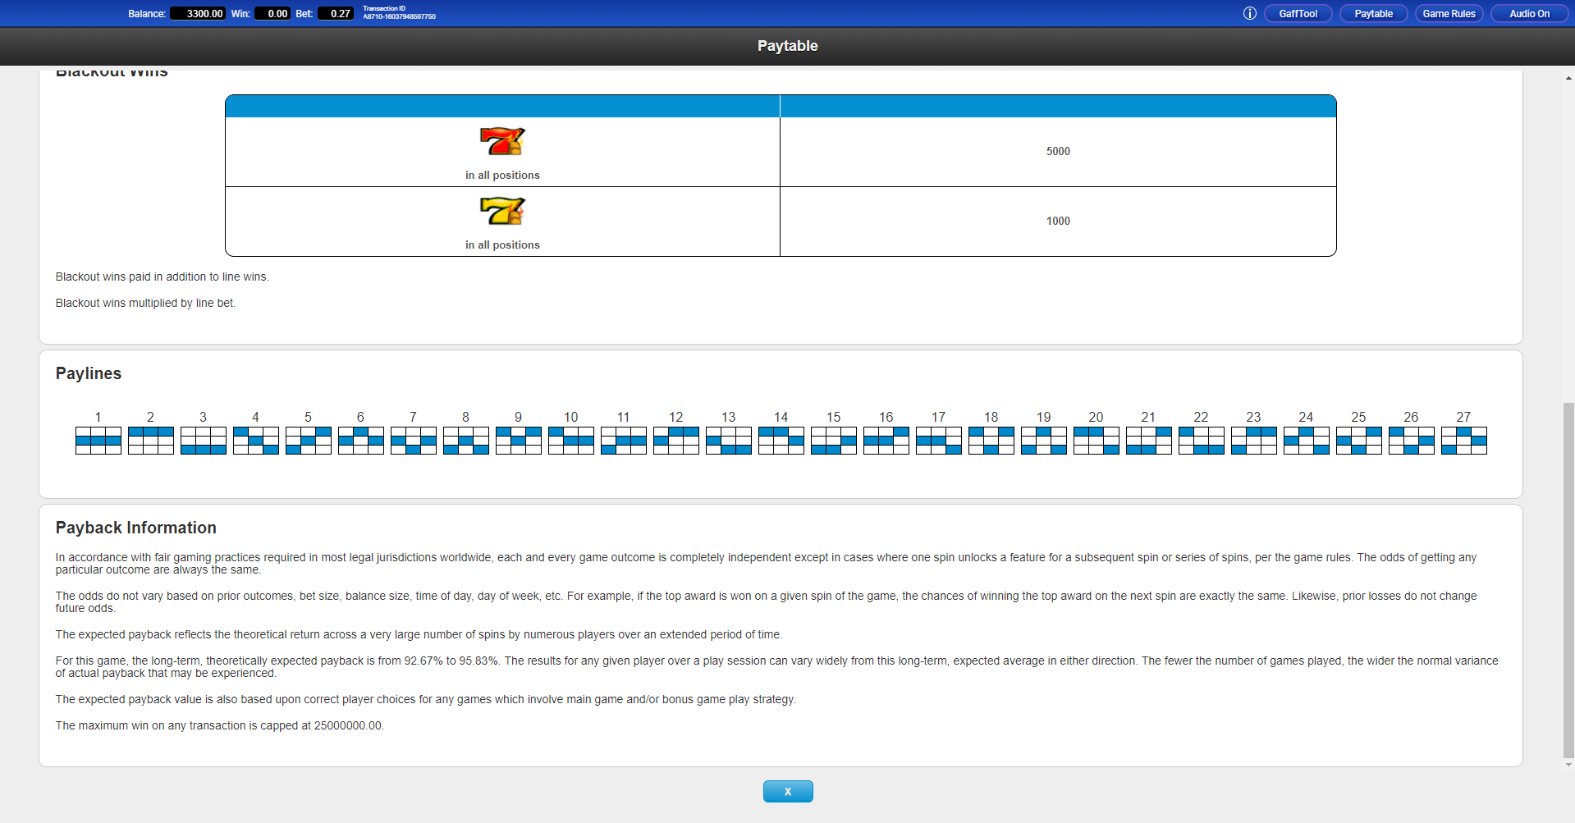1575x823 pixels.
Task: Select payline 1 diagram
Action: 98,441
